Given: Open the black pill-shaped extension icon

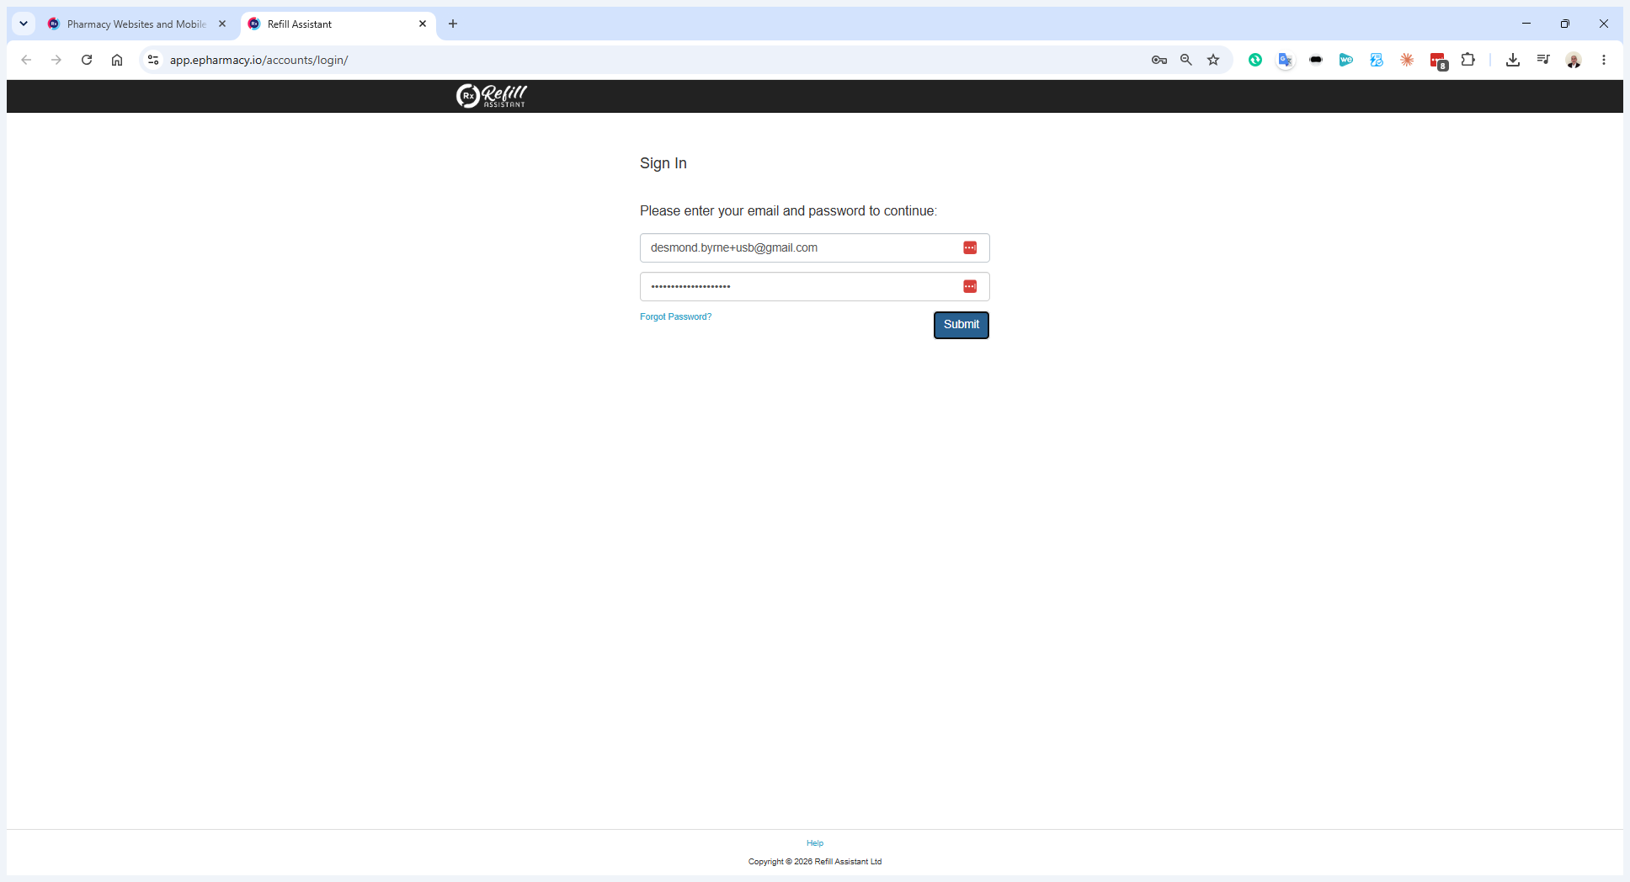Looking at the screenshot, I should coord(1316,60).
